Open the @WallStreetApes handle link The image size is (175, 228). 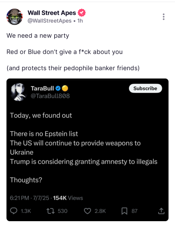tap(49, 21)
